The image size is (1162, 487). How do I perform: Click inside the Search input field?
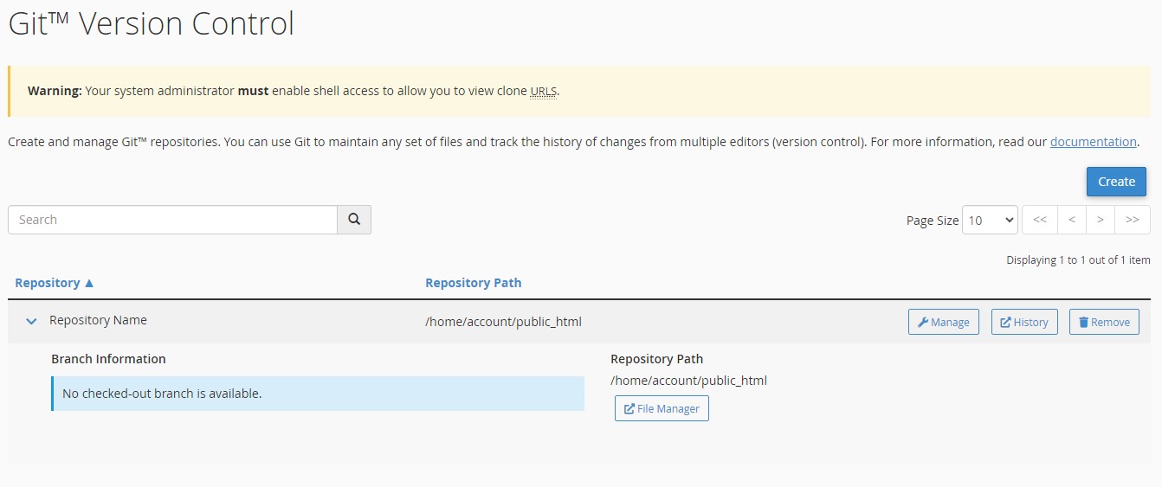tap(172, 220)
